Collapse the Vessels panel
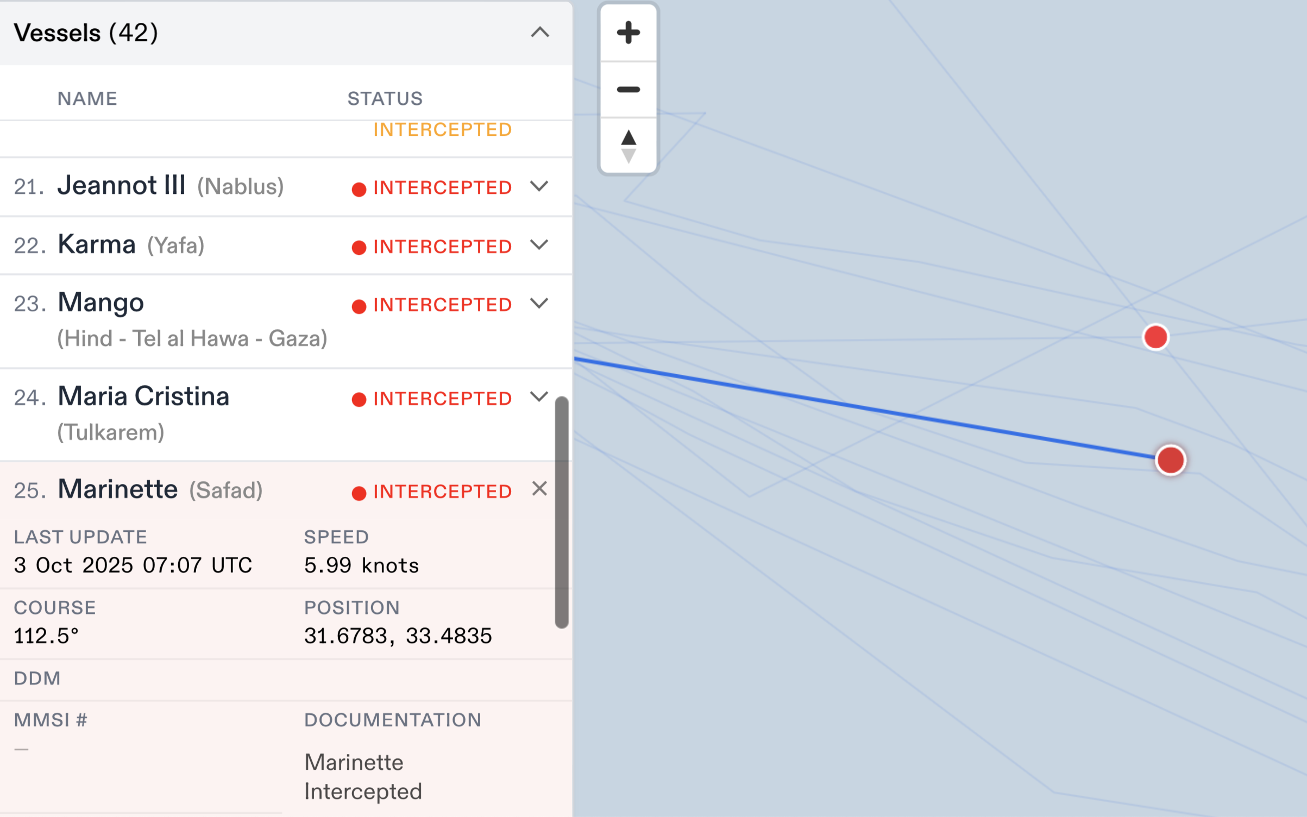1307x817 pixels. pyautogui.click(x=539, y=33)
